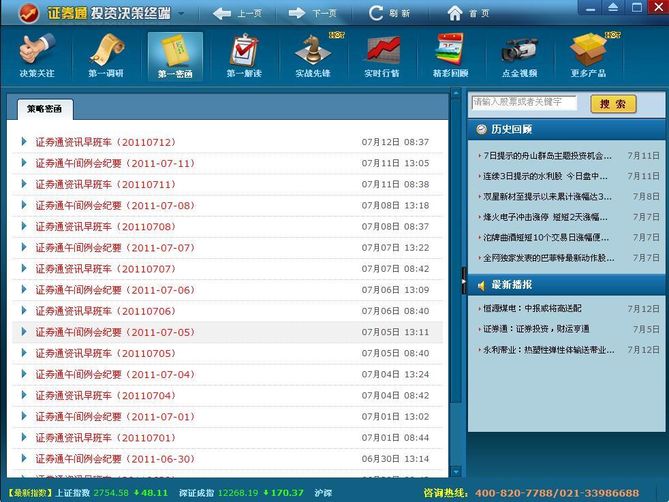Expand arrow for 午间例会纪要（2011-07-06）

[24, 289]
